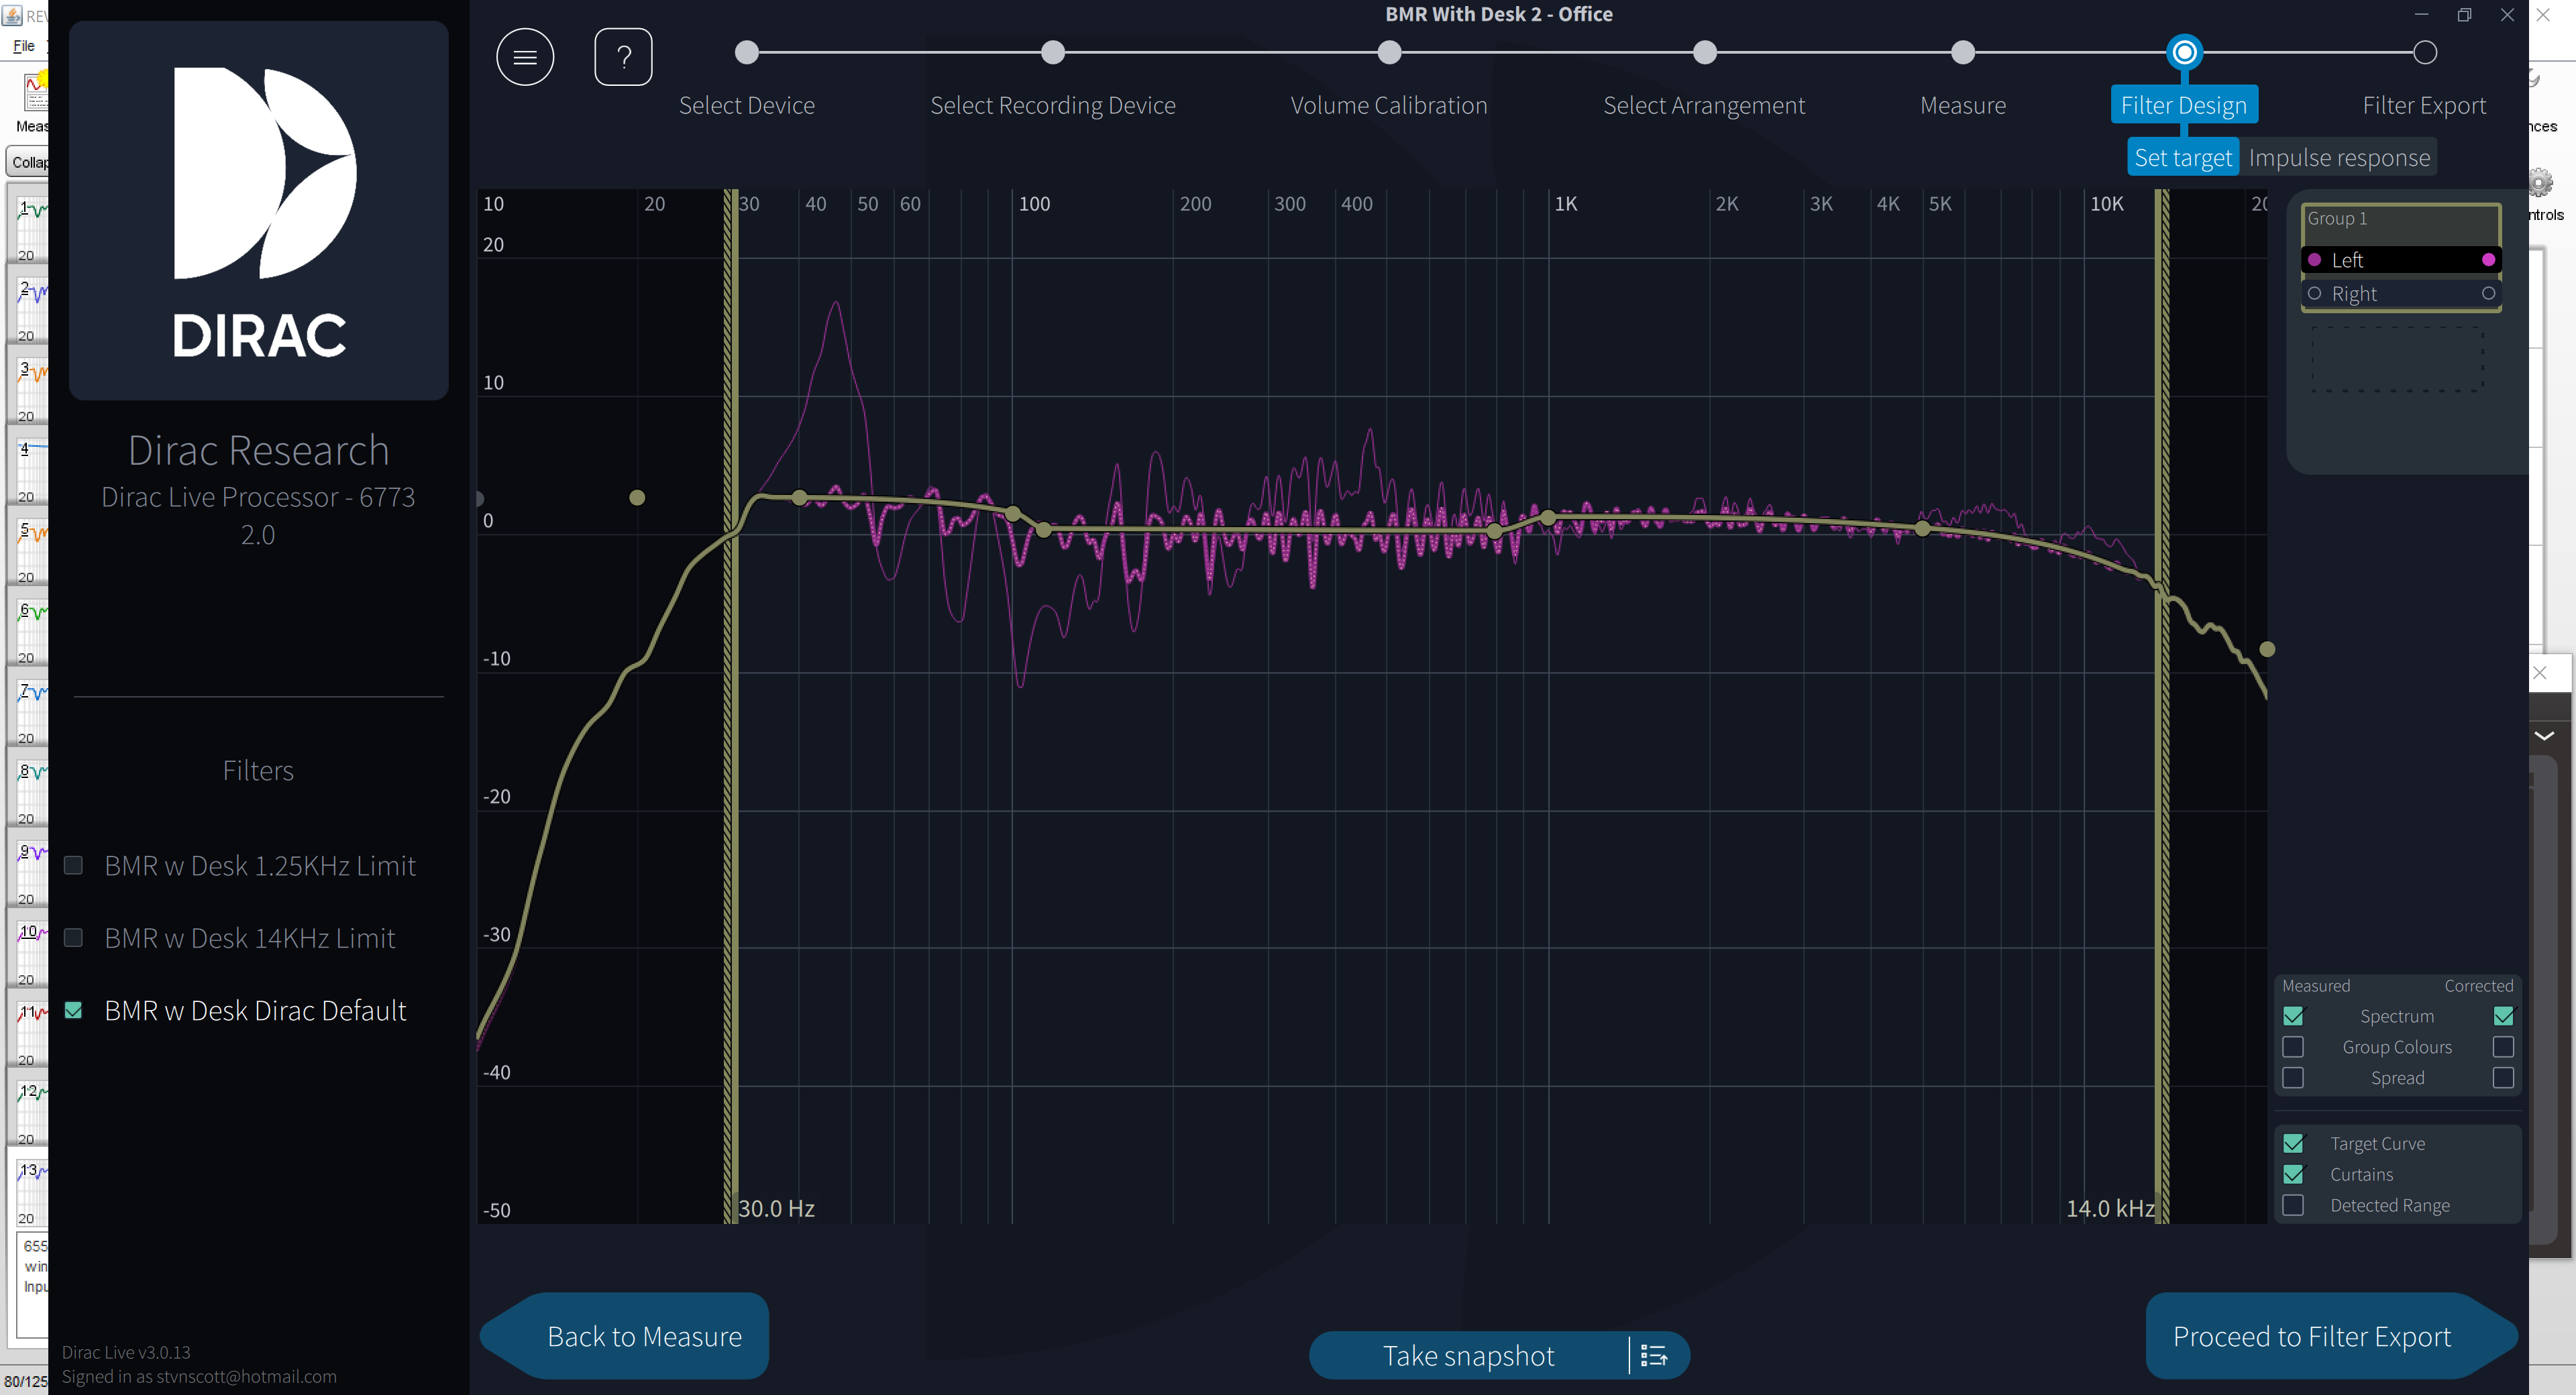Open Select Arrangement step label

[1704, 105]
